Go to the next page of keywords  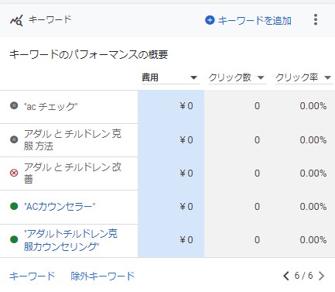tap(321, 276)
